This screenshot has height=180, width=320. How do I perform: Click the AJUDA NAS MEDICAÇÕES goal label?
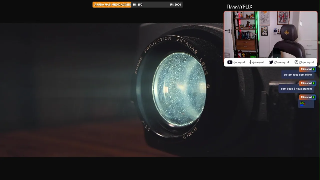coord(112,5)
